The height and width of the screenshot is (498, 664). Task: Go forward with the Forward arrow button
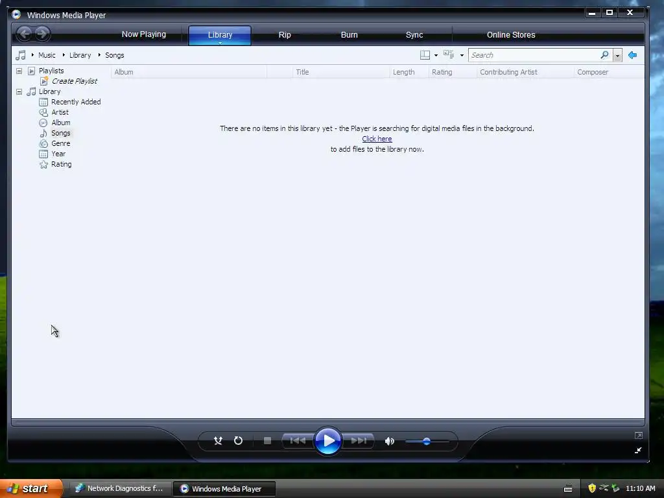[x=42, y=34]
